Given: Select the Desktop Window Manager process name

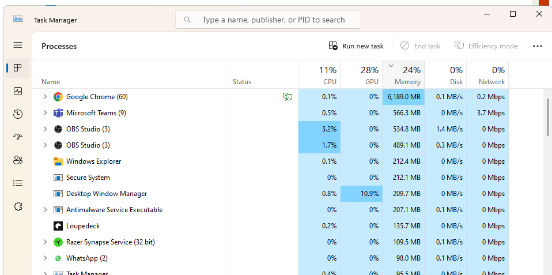Looking at the screenshot, I should point(107,194).
